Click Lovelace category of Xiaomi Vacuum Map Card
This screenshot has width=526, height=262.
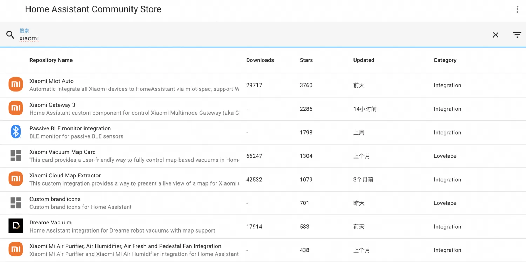[x=445, y=156]
